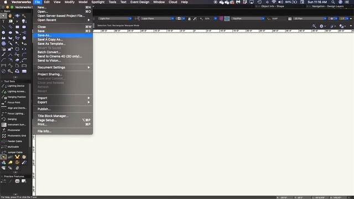The height and width of the screenshot is (199, 354).
Task: Open the toolbar gear settings icon
Action: (321, 26)
